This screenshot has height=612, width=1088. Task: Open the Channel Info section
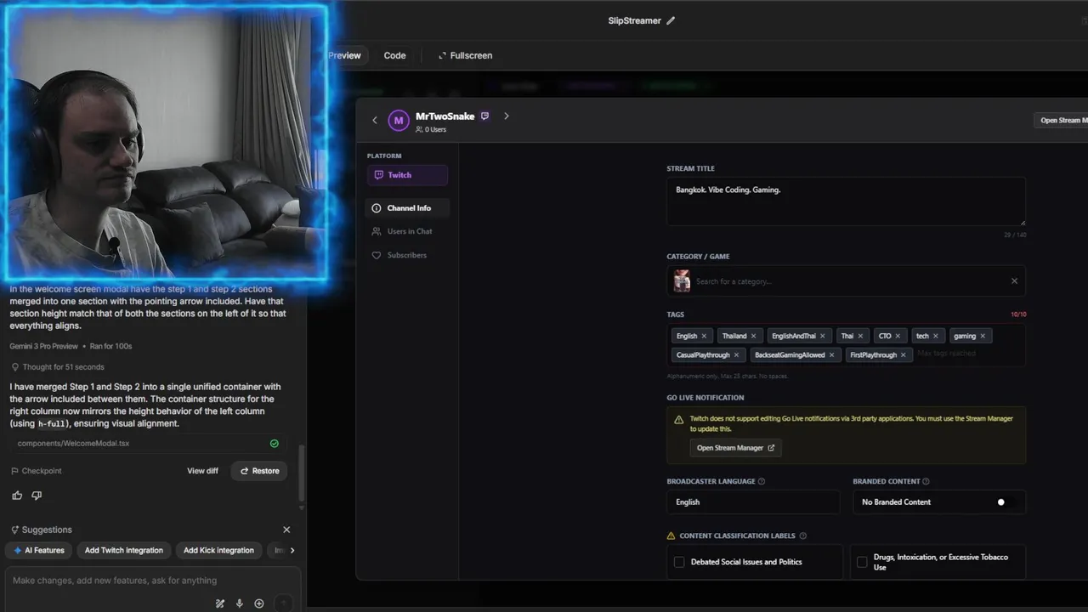point(407,208)
